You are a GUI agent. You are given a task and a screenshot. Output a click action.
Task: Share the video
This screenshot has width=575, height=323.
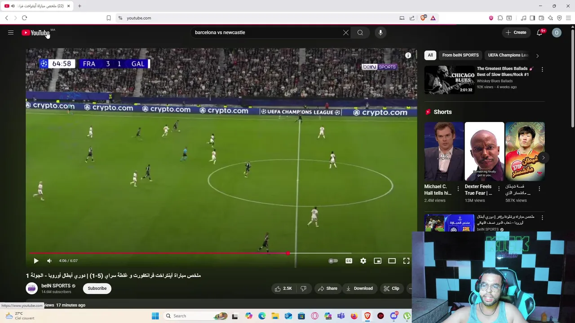tap(327, 288)
